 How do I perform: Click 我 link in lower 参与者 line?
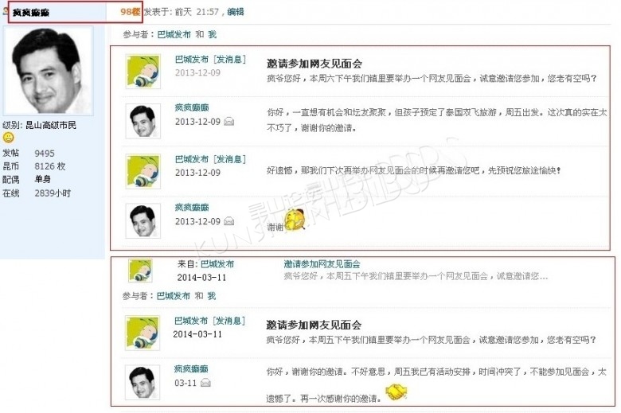(212, 296)
